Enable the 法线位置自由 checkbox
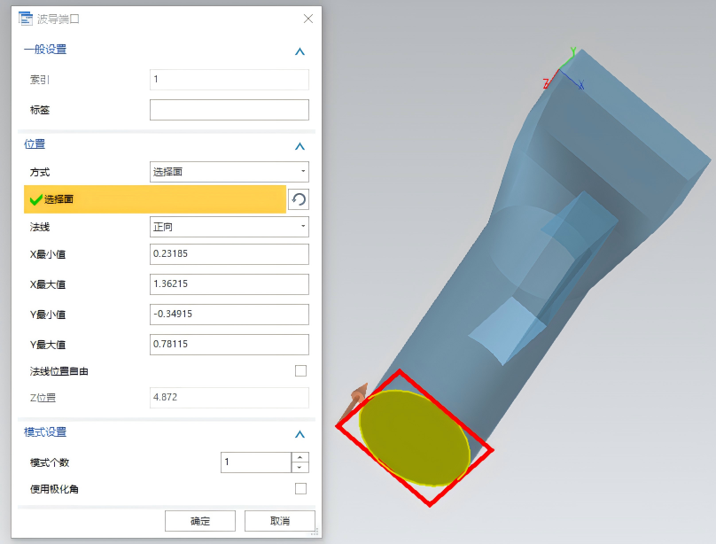Viewport: 716px width, 544px height. (x=300, y=371)
